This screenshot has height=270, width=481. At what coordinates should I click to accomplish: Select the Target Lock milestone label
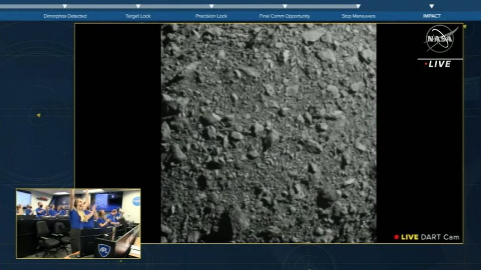(138, 16)
